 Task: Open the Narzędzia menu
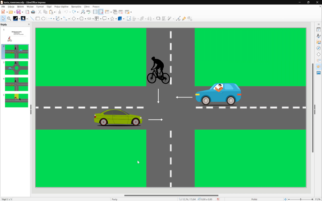point(76,7)
